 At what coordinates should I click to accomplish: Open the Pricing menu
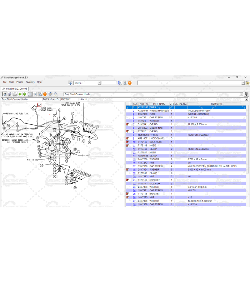coord(20,82)
